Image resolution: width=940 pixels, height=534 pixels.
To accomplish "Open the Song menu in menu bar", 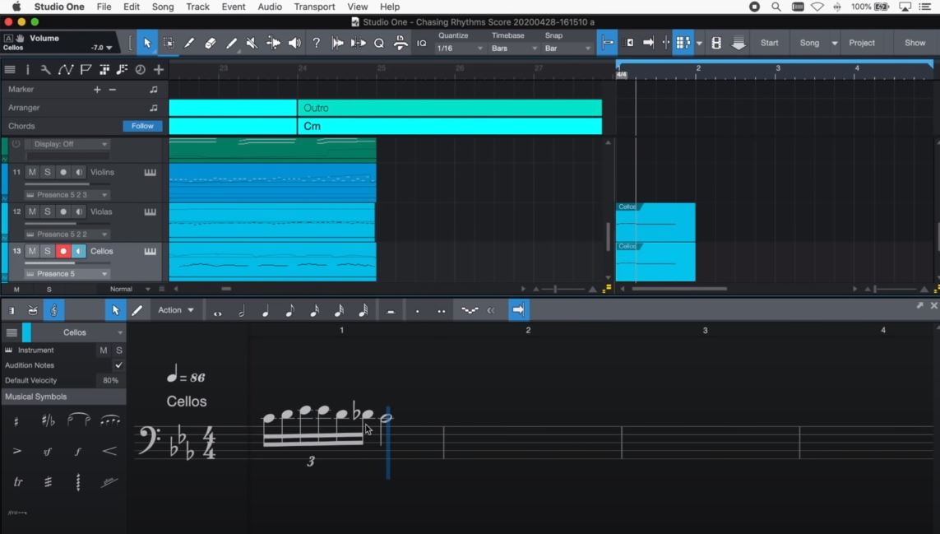I will coord(163,7).
